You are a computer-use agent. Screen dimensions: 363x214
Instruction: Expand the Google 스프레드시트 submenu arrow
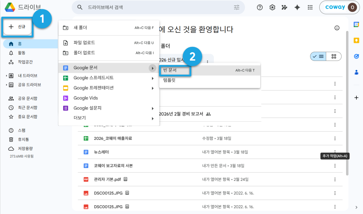pyautogui.click(x=152, y=78)
